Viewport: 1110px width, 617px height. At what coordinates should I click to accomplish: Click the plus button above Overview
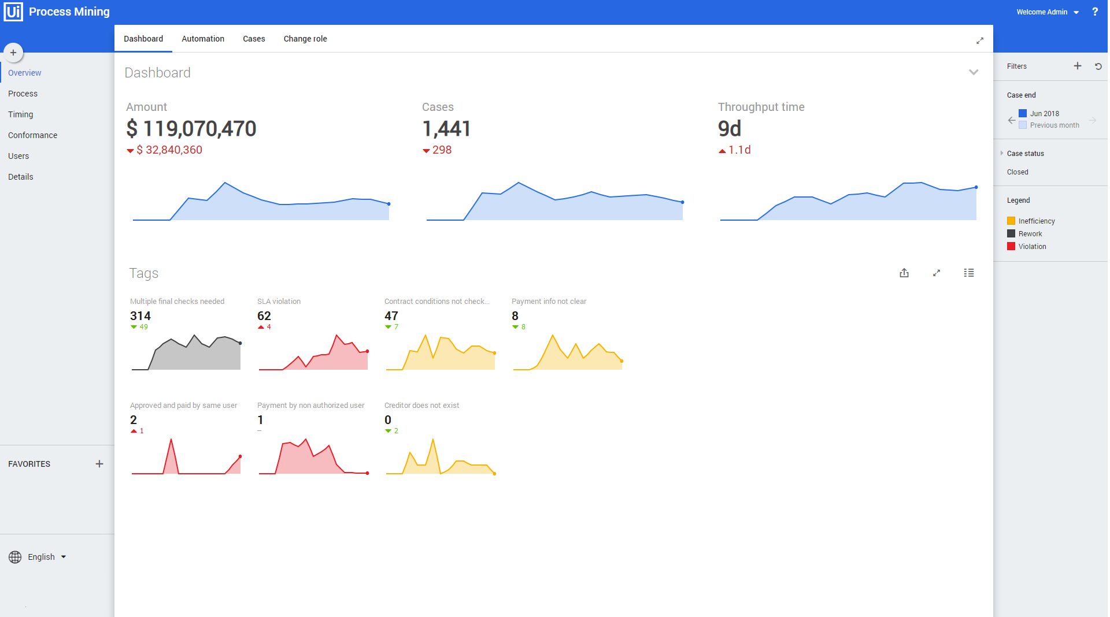point(13,53)
